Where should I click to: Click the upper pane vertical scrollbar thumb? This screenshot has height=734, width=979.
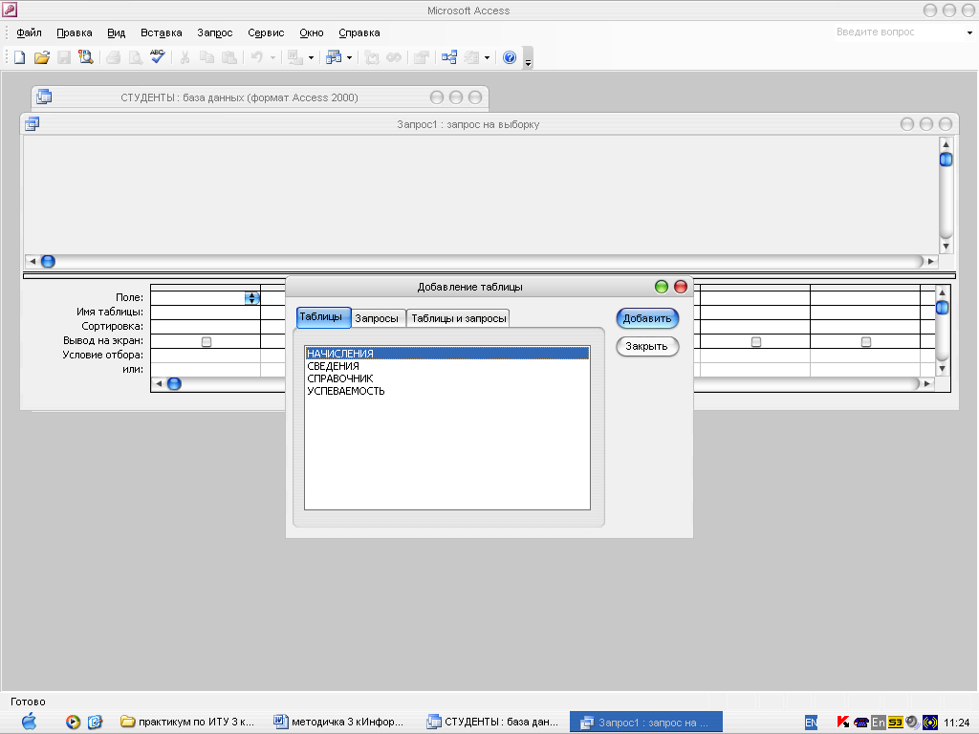coord(946,160)
